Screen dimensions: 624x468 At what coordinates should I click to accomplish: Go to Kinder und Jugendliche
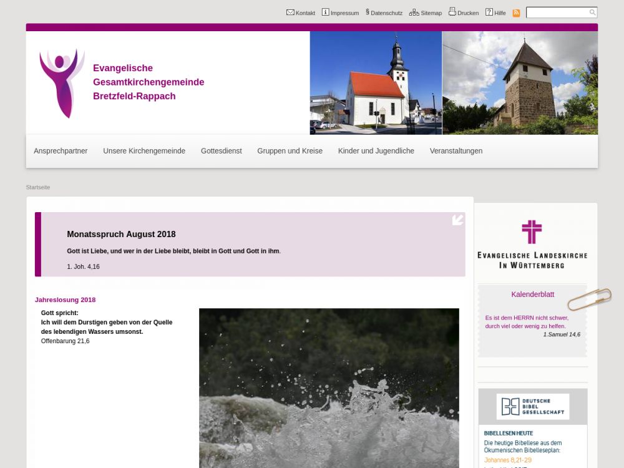coord(376,151)
